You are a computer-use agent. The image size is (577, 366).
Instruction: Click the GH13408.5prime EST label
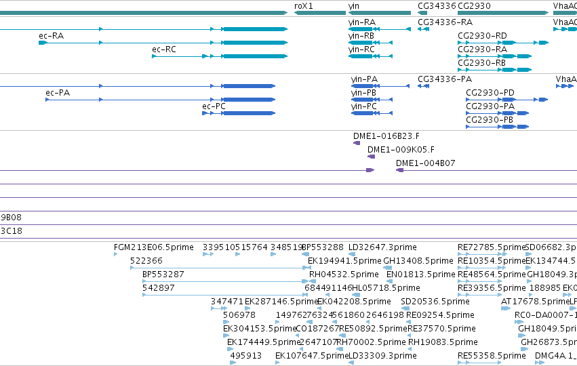coord(418,261)
